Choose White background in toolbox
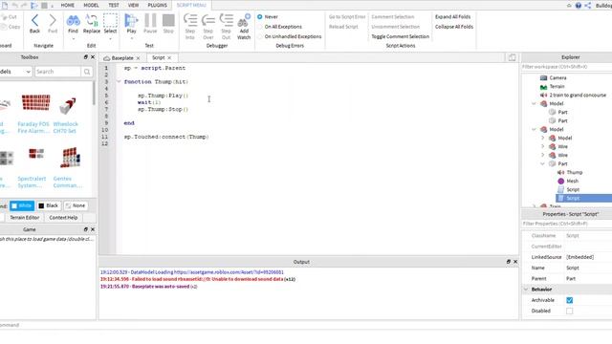The height and width of the screenshot is (344, 612). click(x=22, y=205)
